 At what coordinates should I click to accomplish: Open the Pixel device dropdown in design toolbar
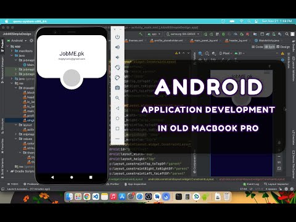pyautogui.click(x=226, y=53)
